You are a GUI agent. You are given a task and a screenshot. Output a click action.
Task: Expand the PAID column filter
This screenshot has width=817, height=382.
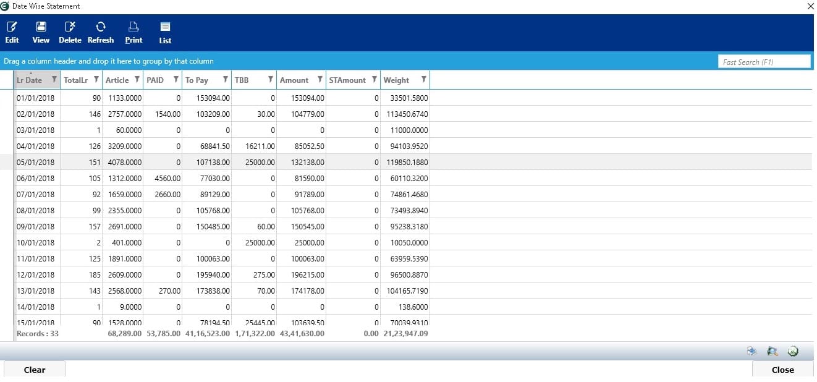[x=176, y=80]
